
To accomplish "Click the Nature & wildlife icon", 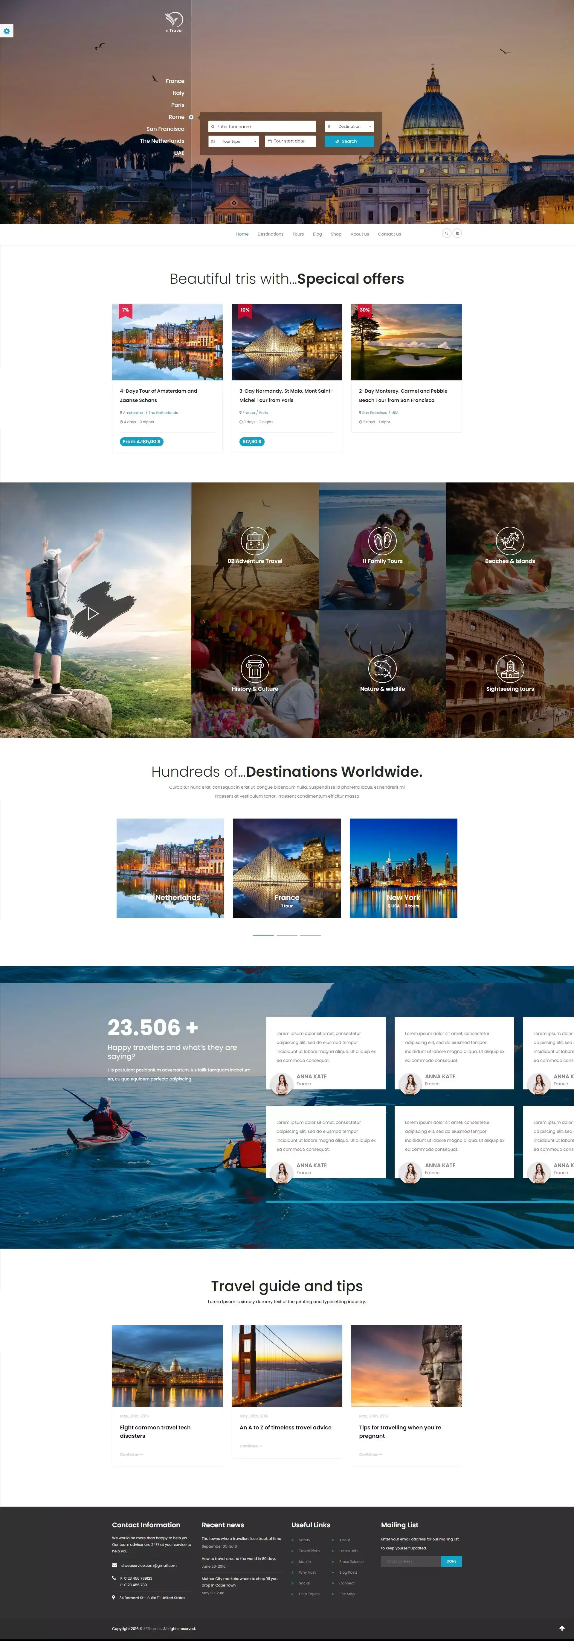I will coord(382,668).
